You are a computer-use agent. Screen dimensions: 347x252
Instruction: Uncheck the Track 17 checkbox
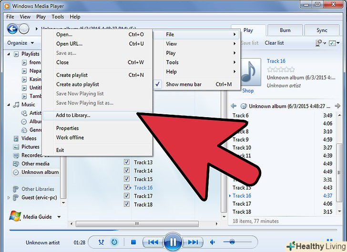[127, 196]
